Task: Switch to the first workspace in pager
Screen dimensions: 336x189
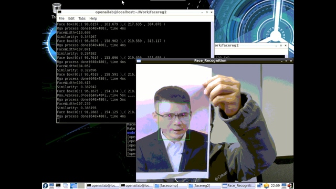Action: click(73, 185)
